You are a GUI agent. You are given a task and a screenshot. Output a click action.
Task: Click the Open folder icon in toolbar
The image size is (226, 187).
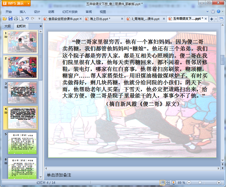click(x=5, y=19)
